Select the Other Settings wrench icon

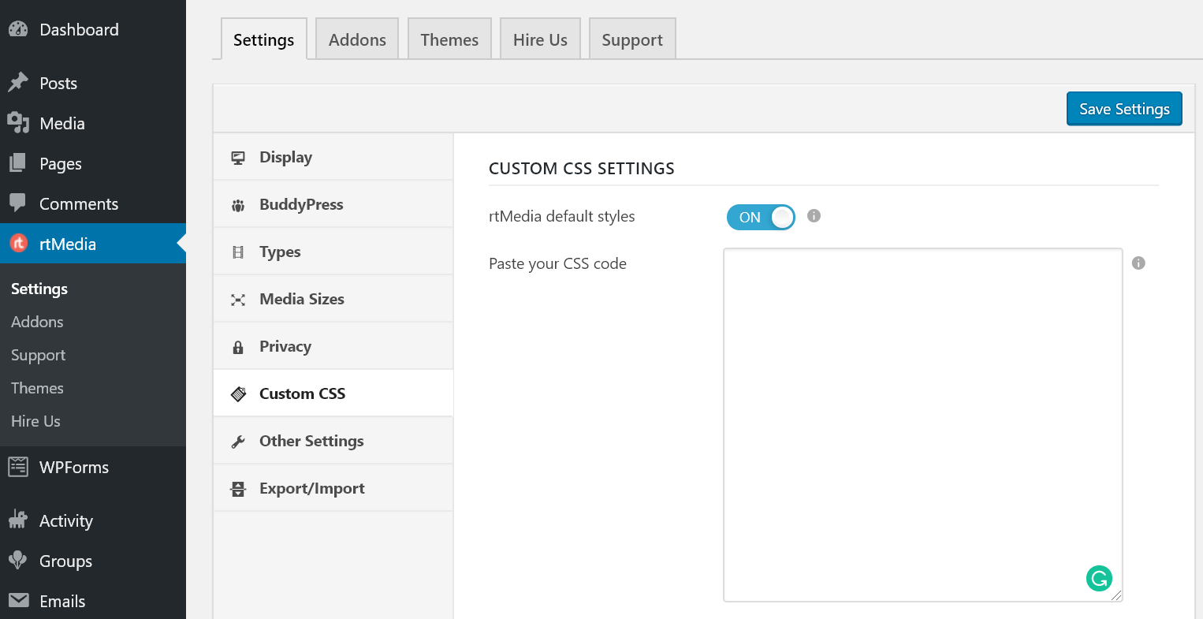pos(237,441)
